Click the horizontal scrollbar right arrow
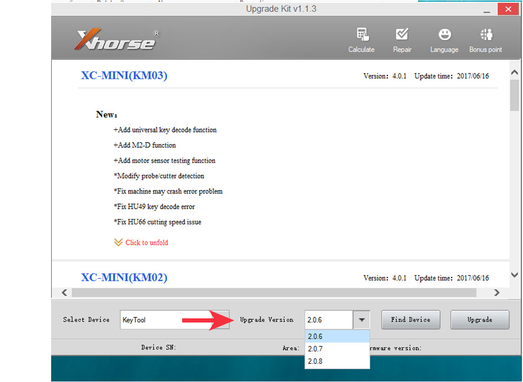Image resolution: width=523 pixels, height=382 pixels. tap(497, 293)
